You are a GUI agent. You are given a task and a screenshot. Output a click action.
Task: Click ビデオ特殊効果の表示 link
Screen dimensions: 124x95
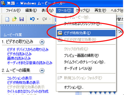tap(23, 83)
